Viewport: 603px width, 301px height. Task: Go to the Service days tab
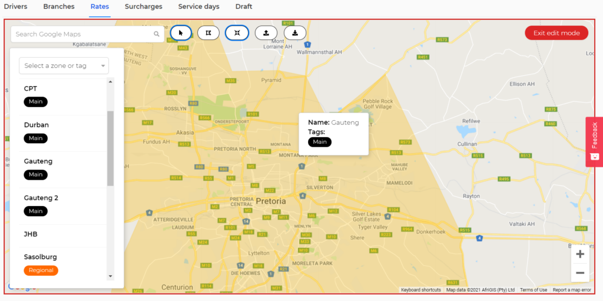click(x=199, y=6)
